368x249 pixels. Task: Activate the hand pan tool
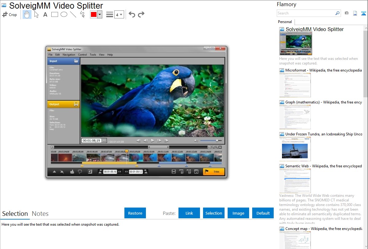click(x=27, y=14)
